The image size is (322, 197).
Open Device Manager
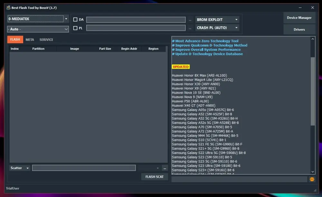pyautogui.click(x=299, y=18)
